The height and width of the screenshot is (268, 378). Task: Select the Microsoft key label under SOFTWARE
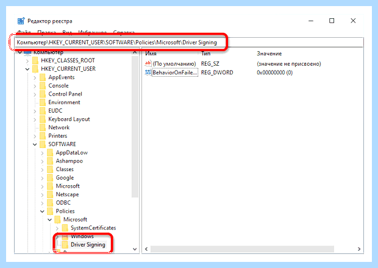[68, 186]
